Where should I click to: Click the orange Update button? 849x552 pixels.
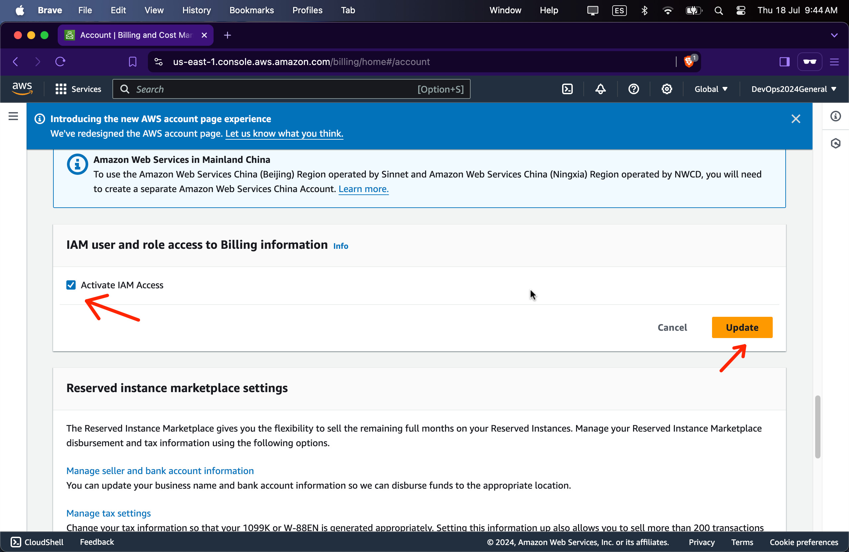point(742,327)
